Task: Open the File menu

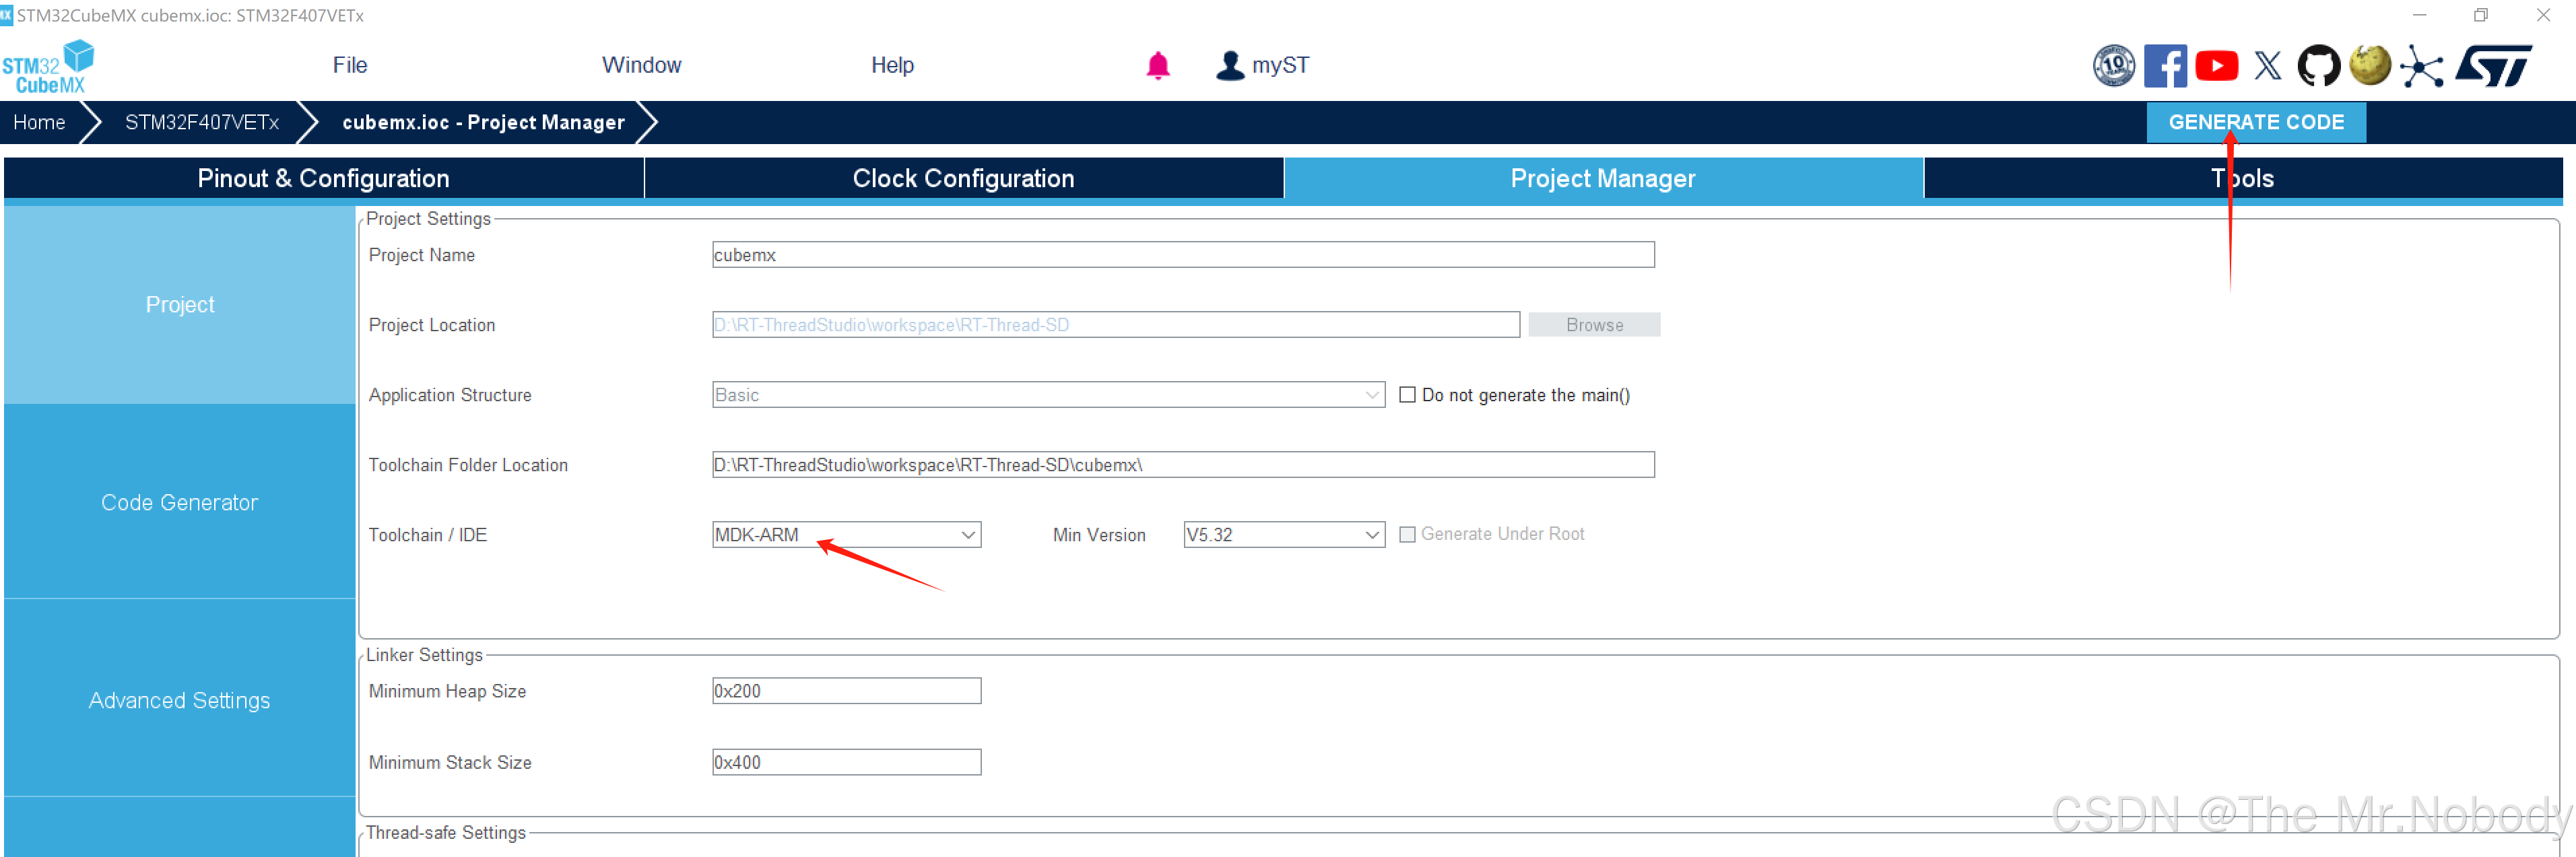Action: tap(350, 66)
